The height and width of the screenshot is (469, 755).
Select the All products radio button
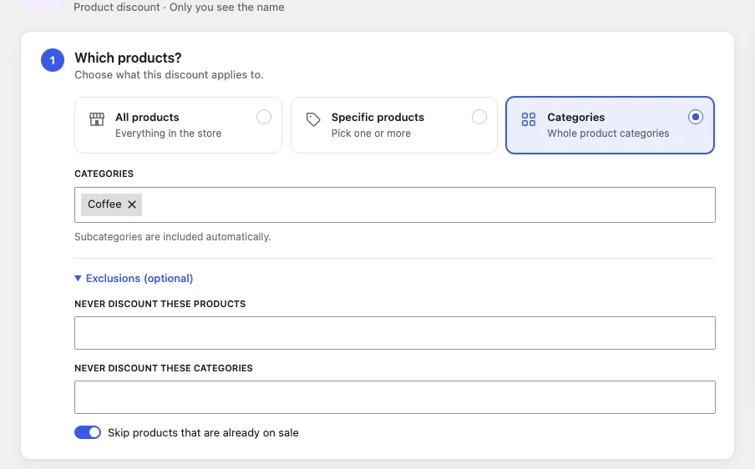tap(264, 117)
